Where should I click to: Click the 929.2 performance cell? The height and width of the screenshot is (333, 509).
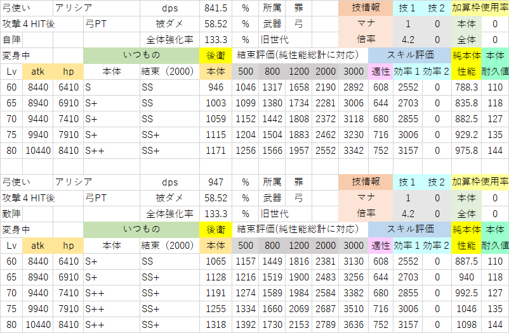pyautogui.click(x=466, y=135)
